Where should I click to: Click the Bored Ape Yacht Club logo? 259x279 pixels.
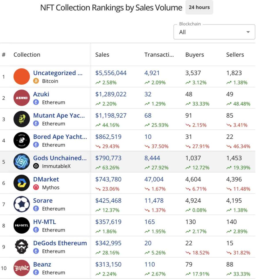click(22, 140)
